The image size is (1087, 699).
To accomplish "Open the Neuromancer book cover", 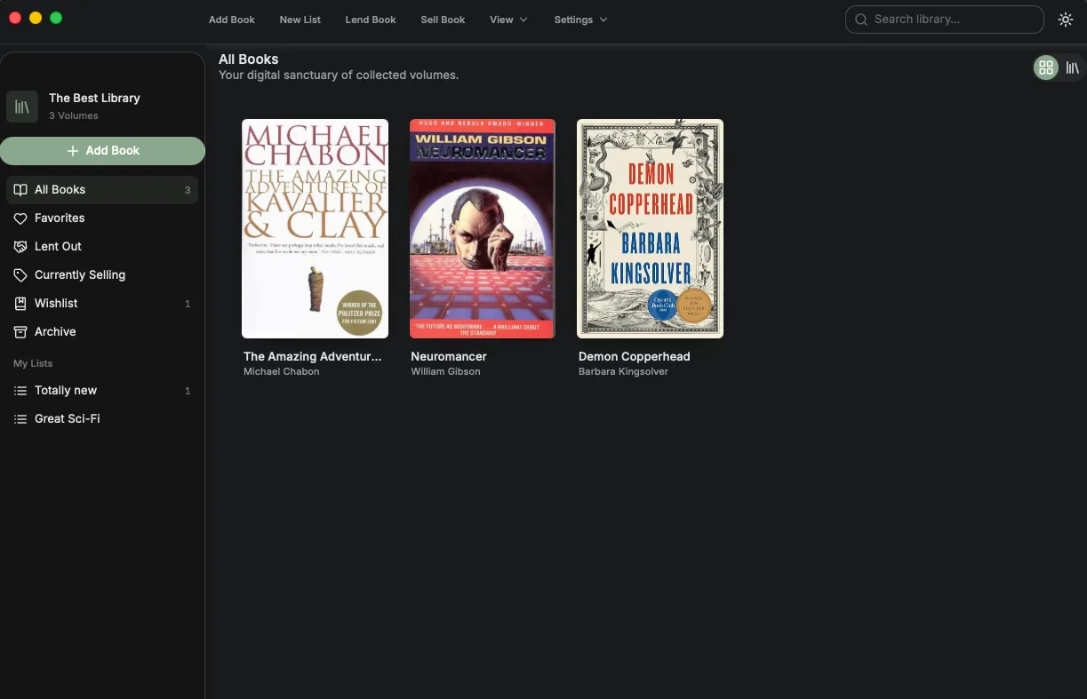I will pos(482,228).
